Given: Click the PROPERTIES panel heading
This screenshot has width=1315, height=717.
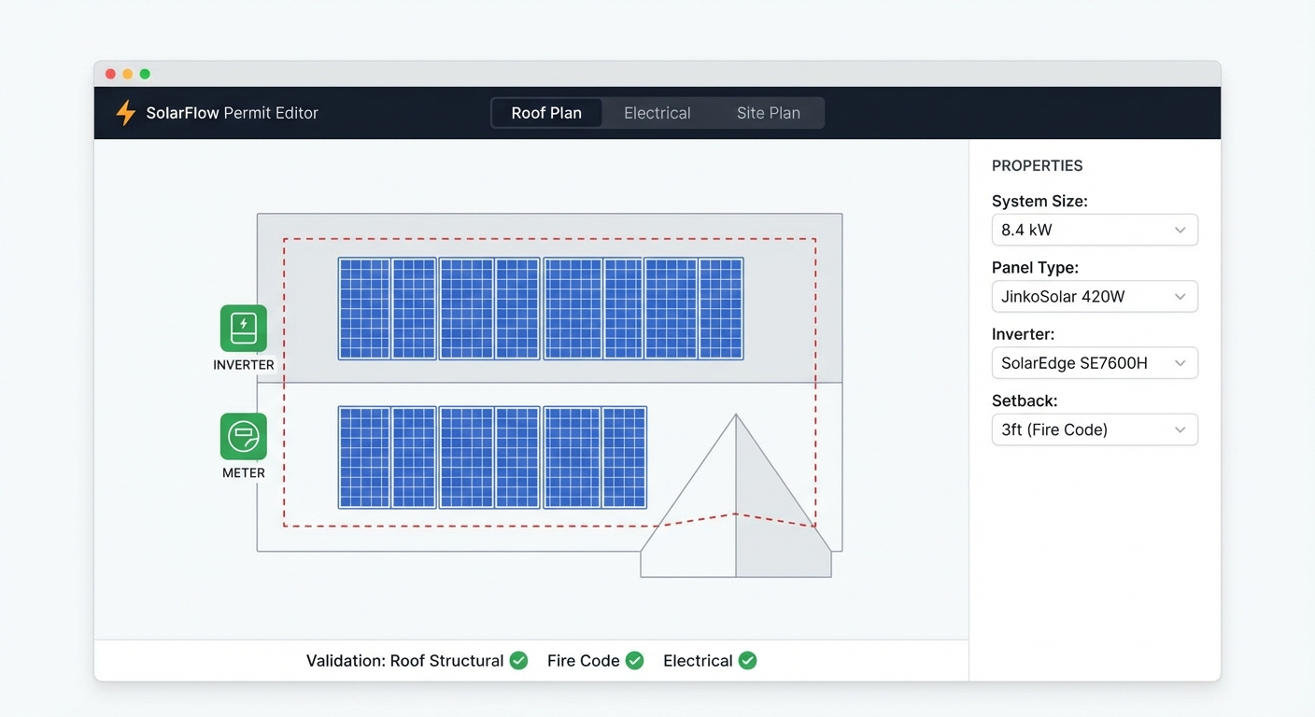Looking at the screenshot, I should (x=1037, y=165).
